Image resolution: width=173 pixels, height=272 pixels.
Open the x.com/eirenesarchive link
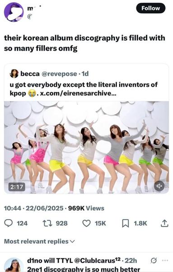coord(78,94)
